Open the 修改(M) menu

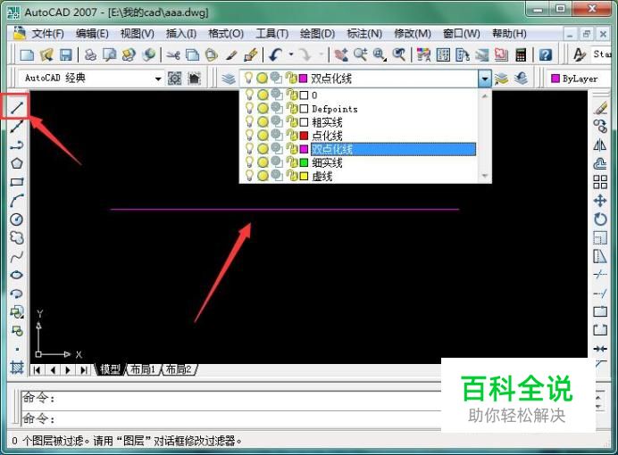413,34
